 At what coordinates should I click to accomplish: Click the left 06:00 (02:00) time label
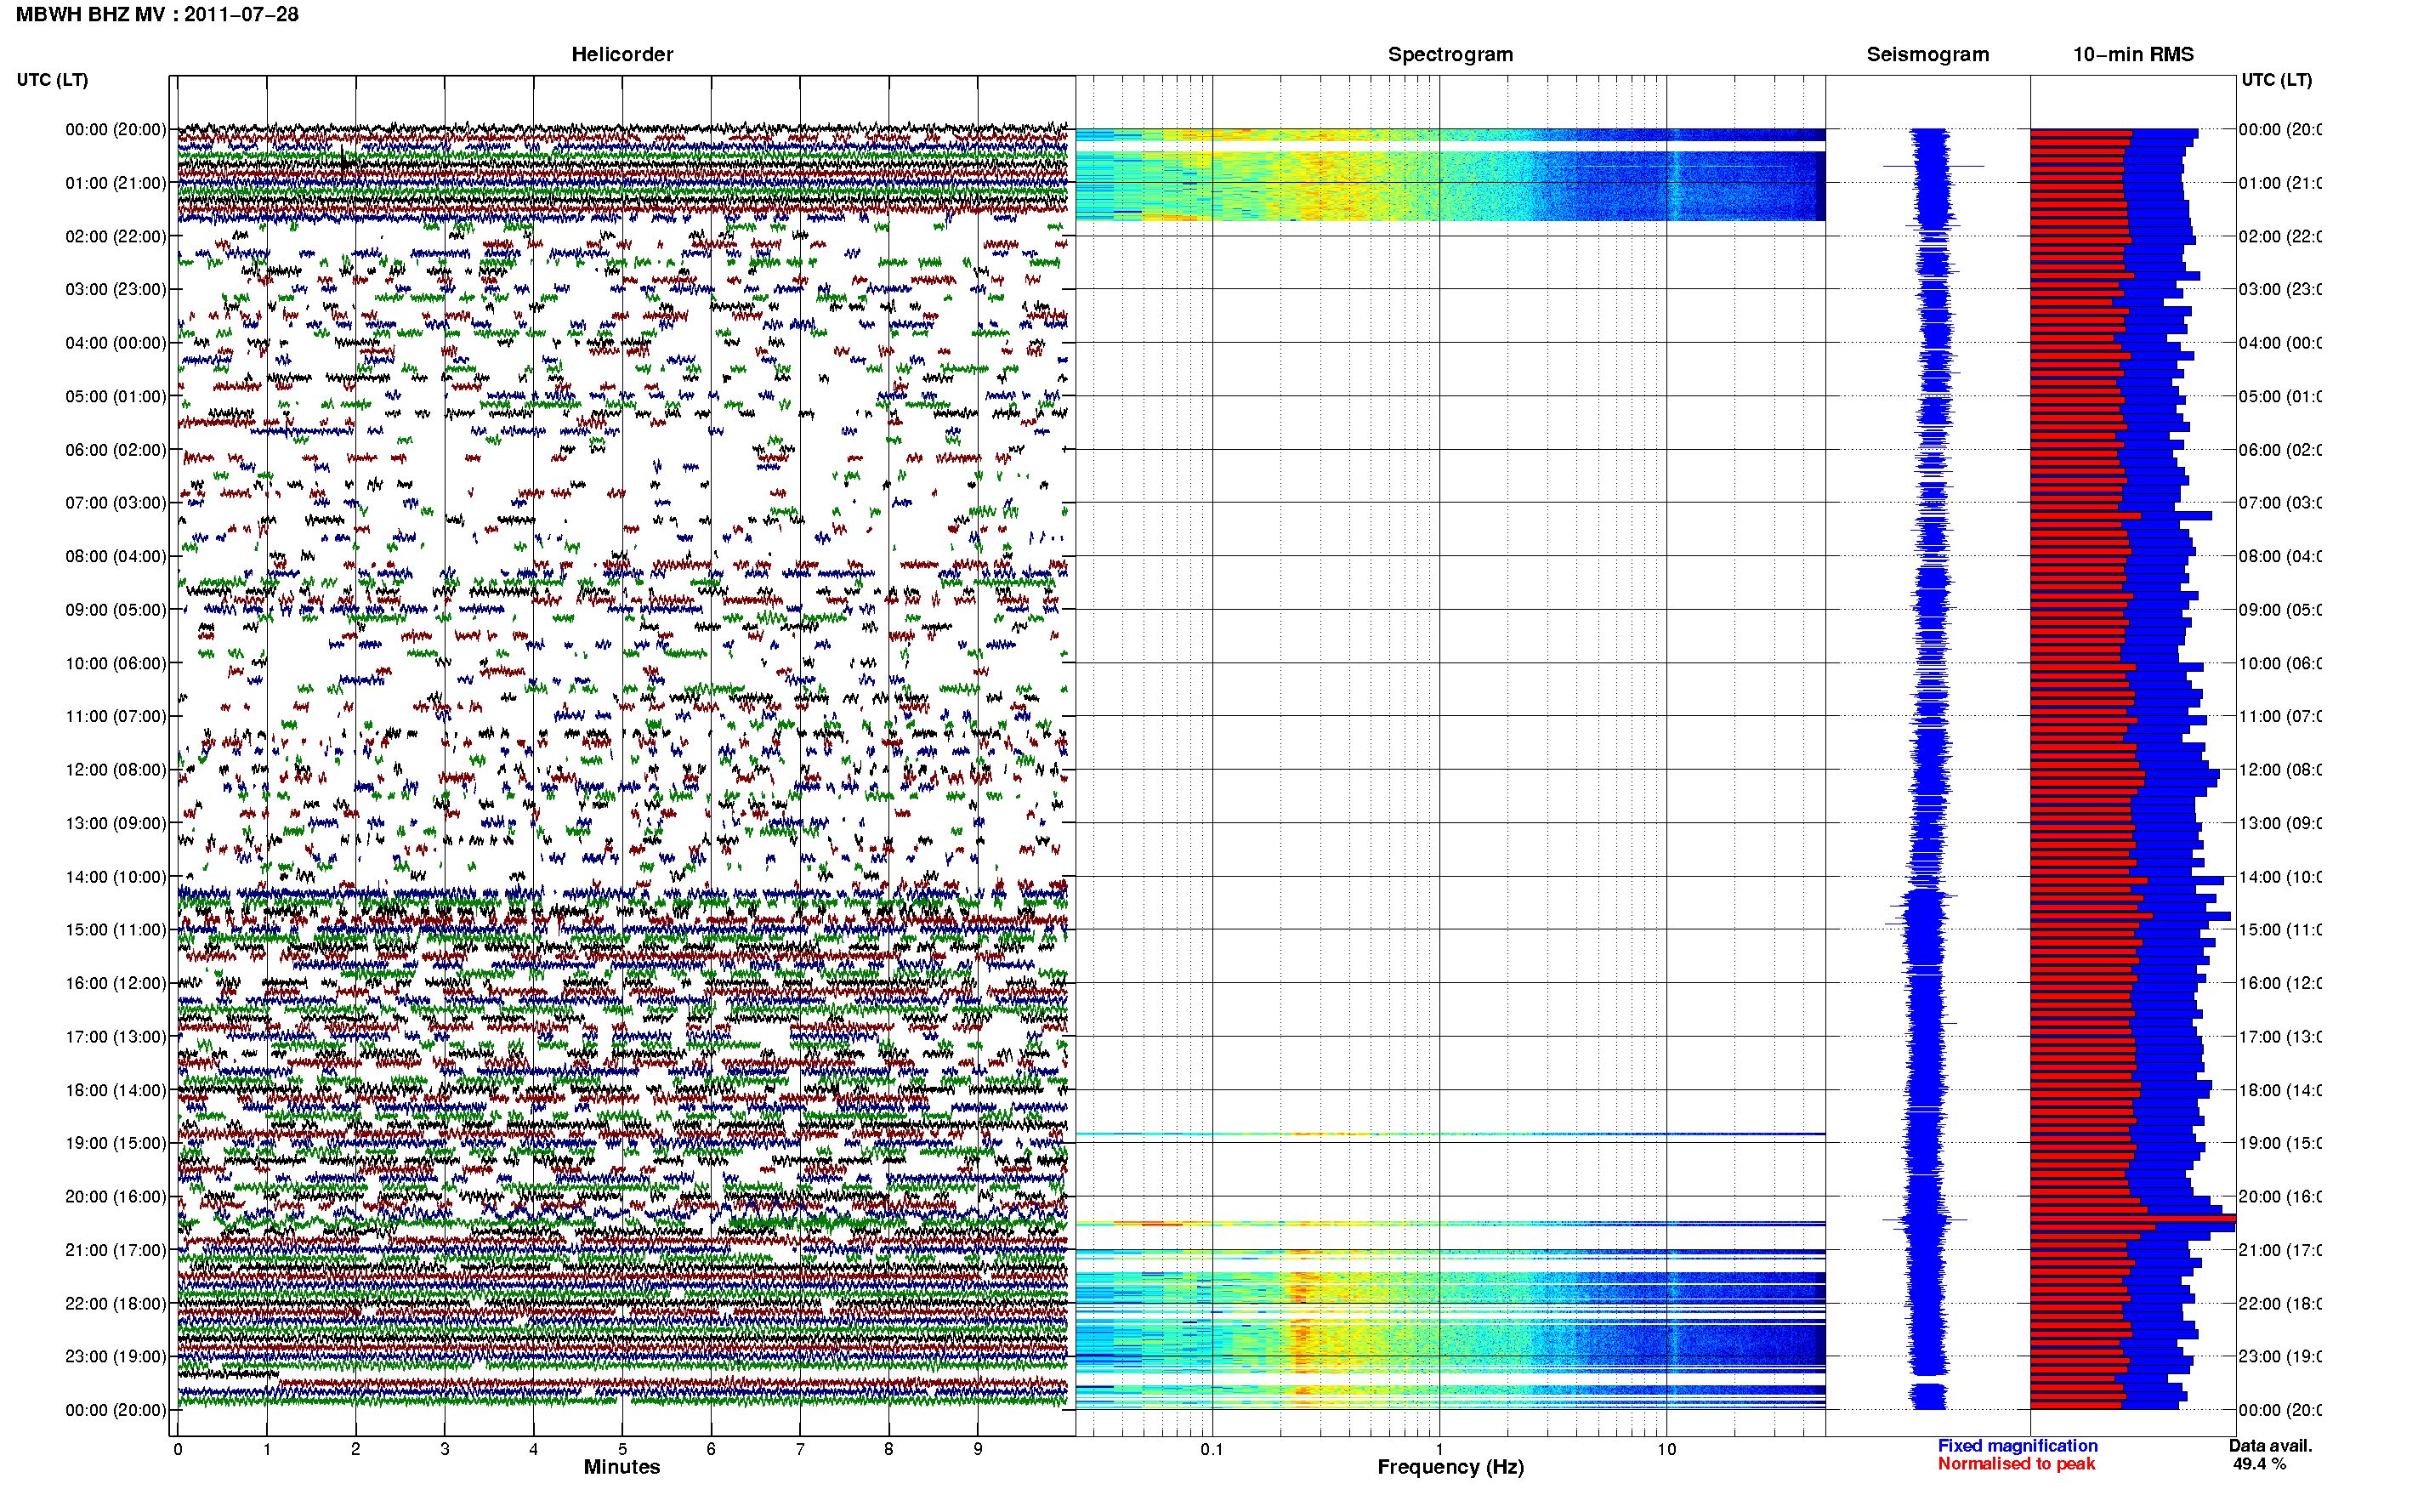point(116,450)
